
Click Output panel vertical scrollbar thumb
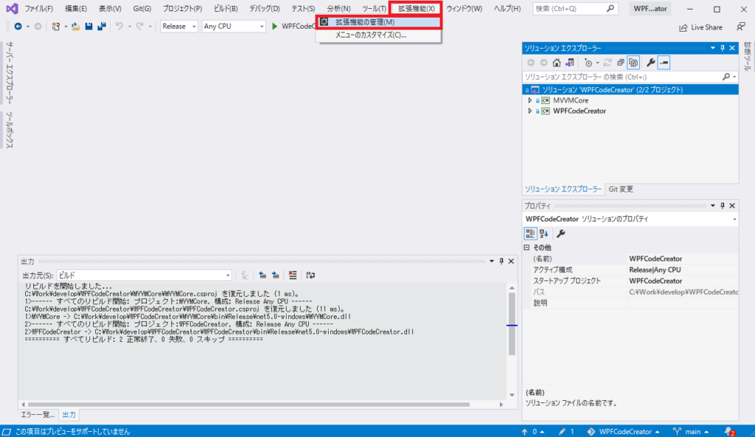click(512, 324)
